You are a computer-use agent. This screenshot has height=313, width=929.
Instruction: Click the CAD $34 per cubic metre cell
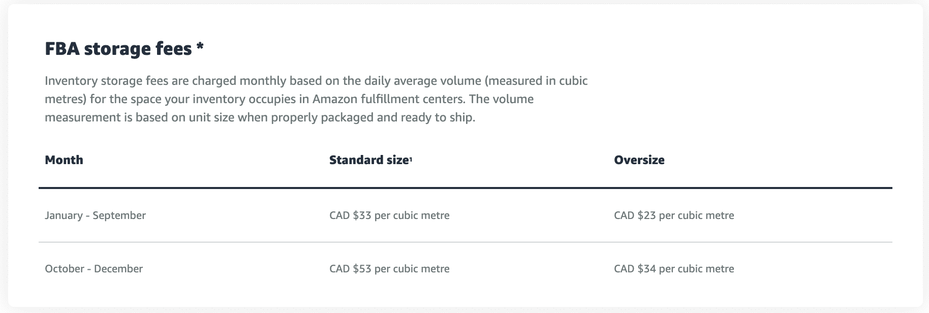(x=674, y=269)
